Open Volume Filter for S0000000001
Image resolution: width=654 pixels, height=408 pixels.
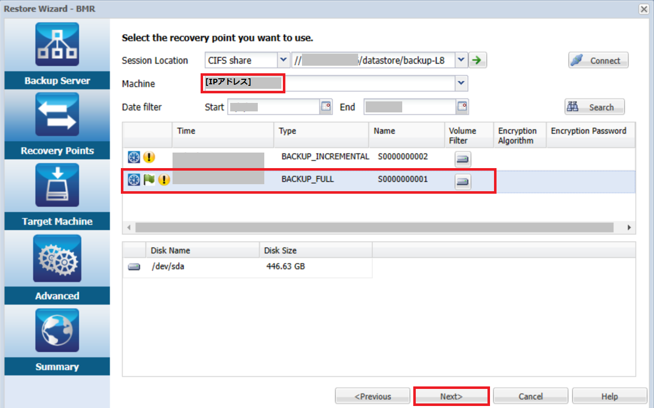(463, 181)
